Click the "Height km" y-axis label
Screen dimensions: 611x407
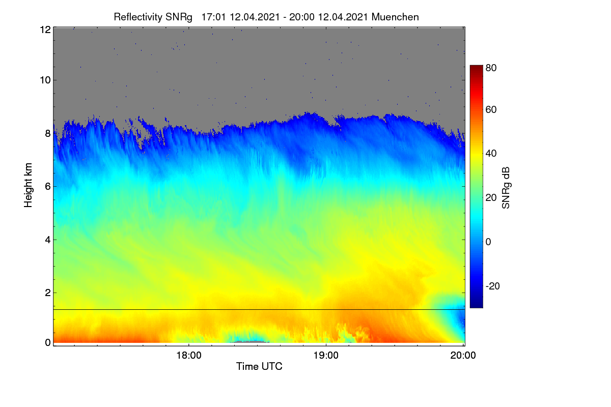coord(29,184)
